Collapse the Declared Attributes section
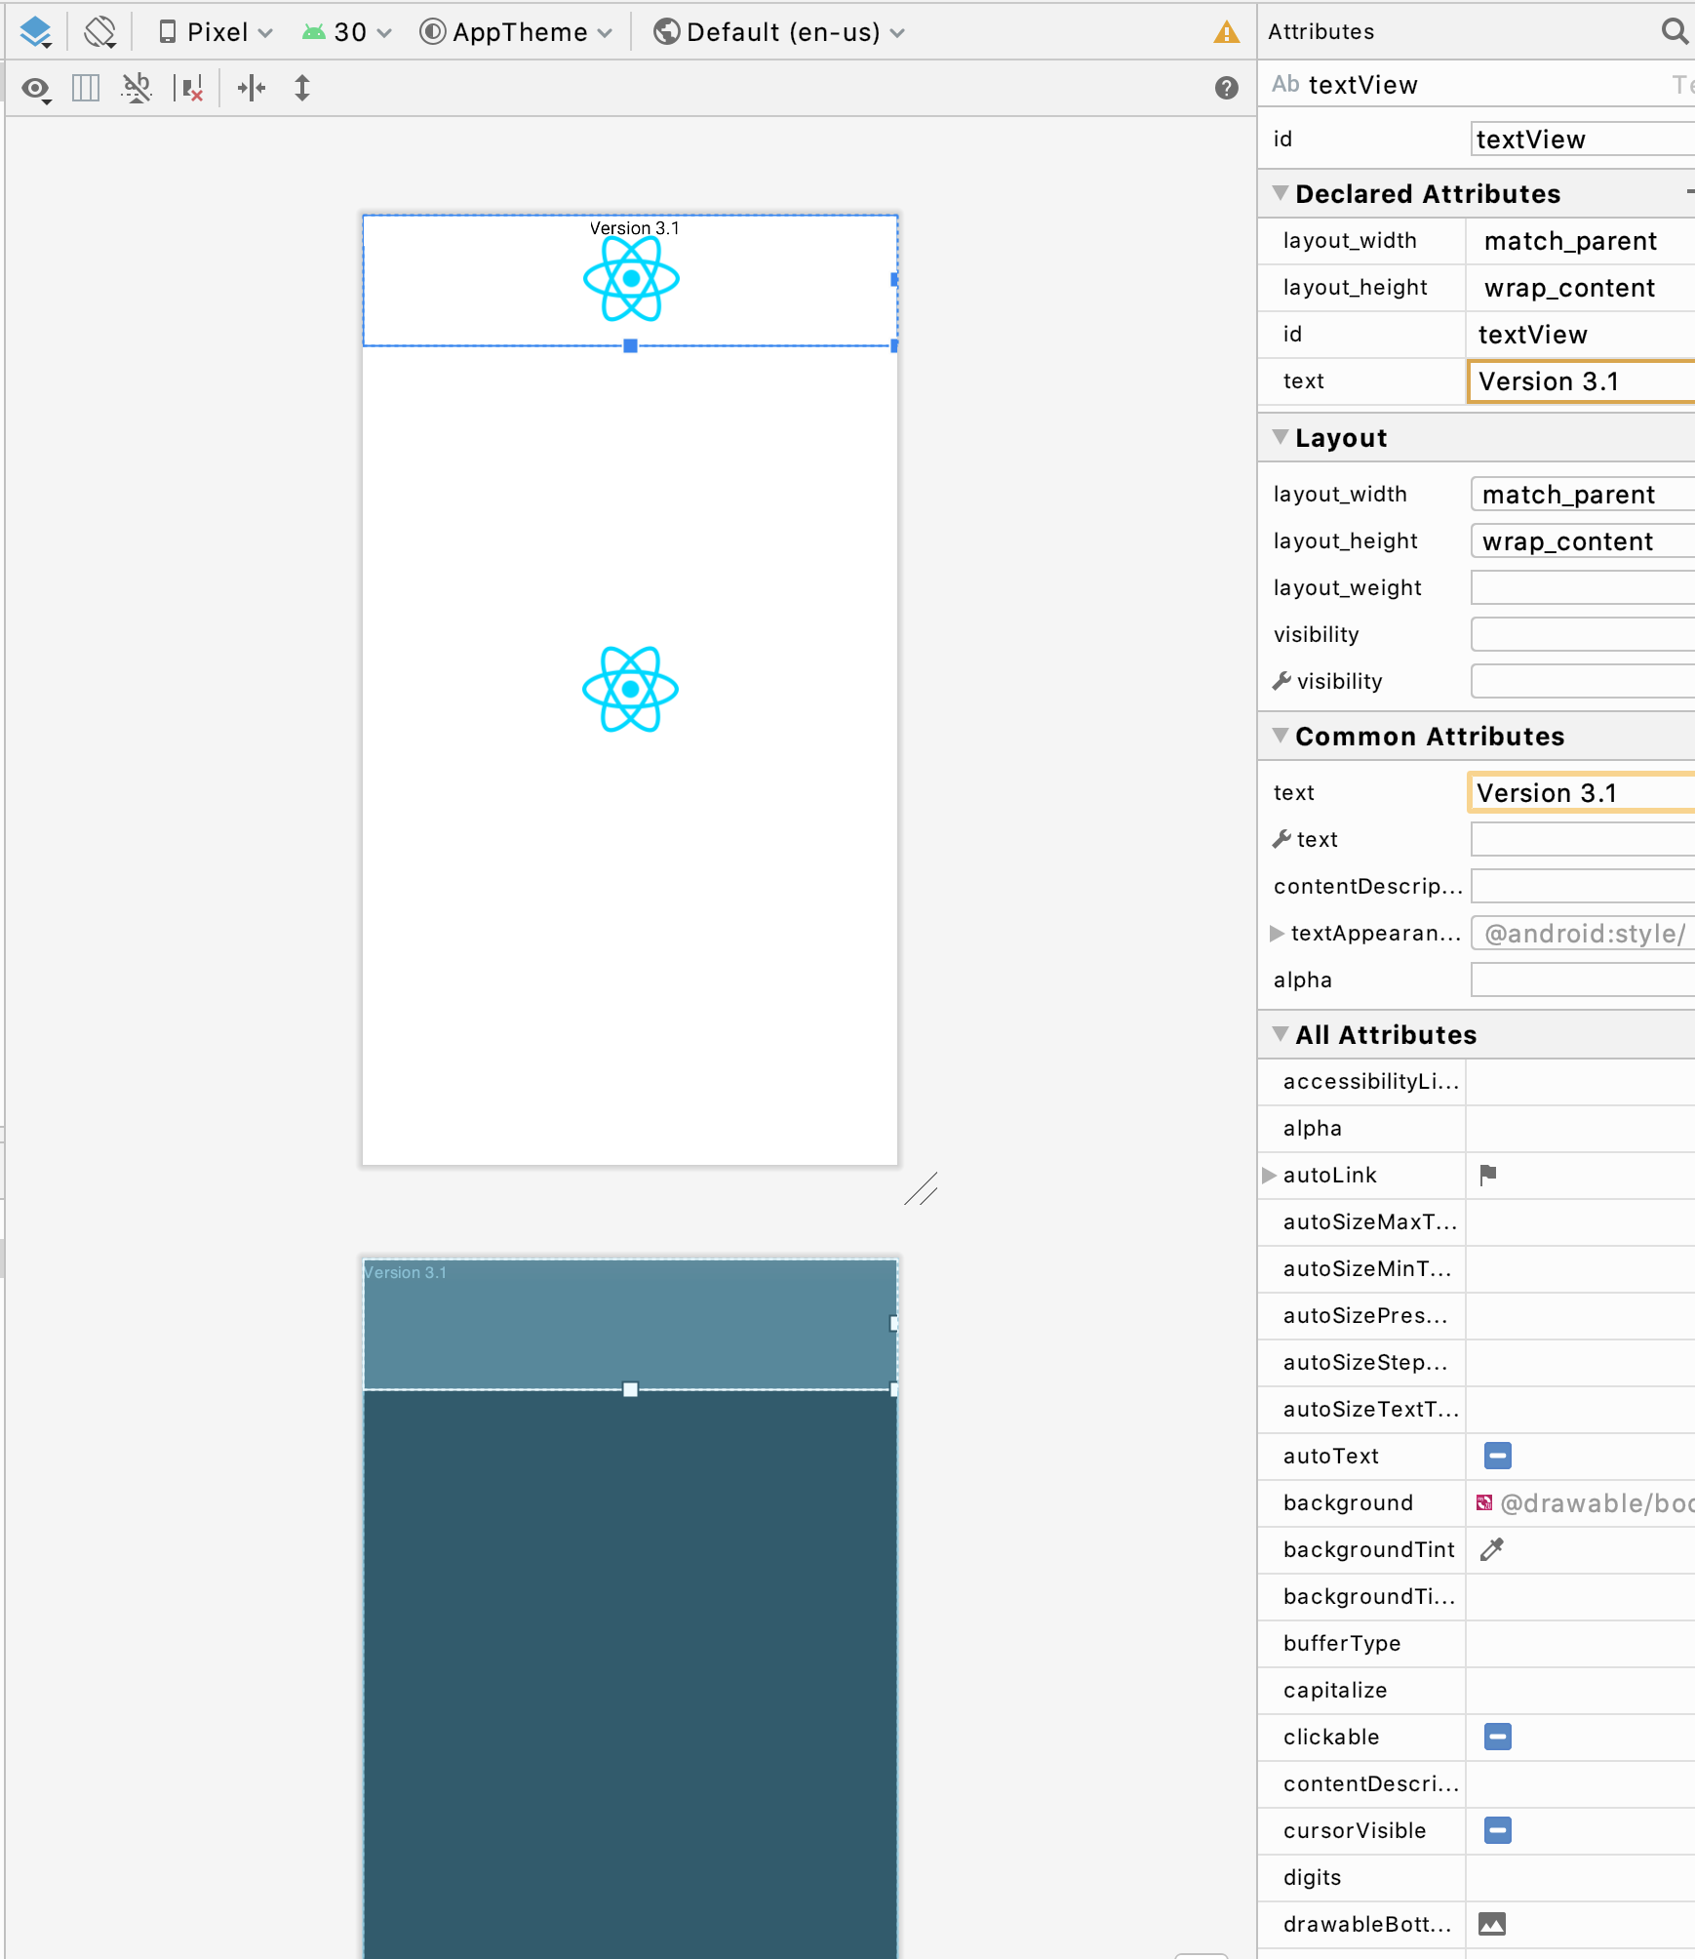The image size is (1695, 1959). tap(1282, 193)
